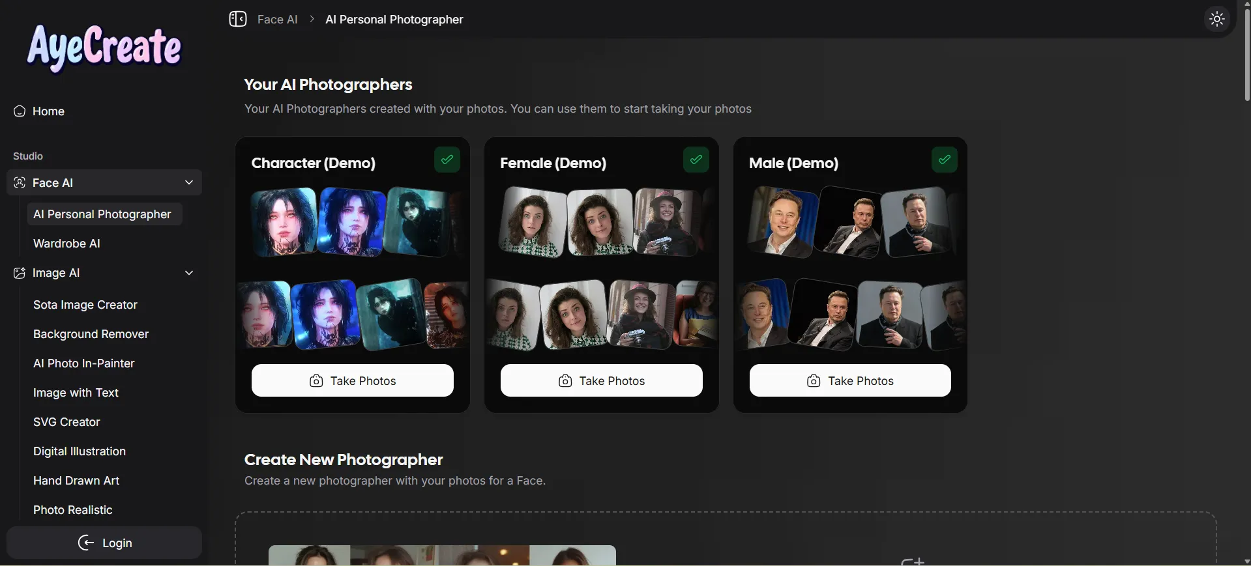Open Hand Drawn Art
Screen dimensions: 1251x566
(x=76, y=481)
